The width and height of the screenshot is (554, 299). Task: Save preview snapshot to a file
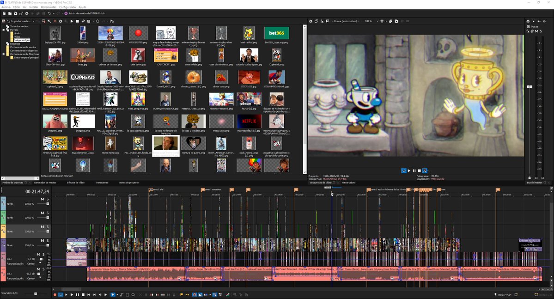[x=396, y=21]
